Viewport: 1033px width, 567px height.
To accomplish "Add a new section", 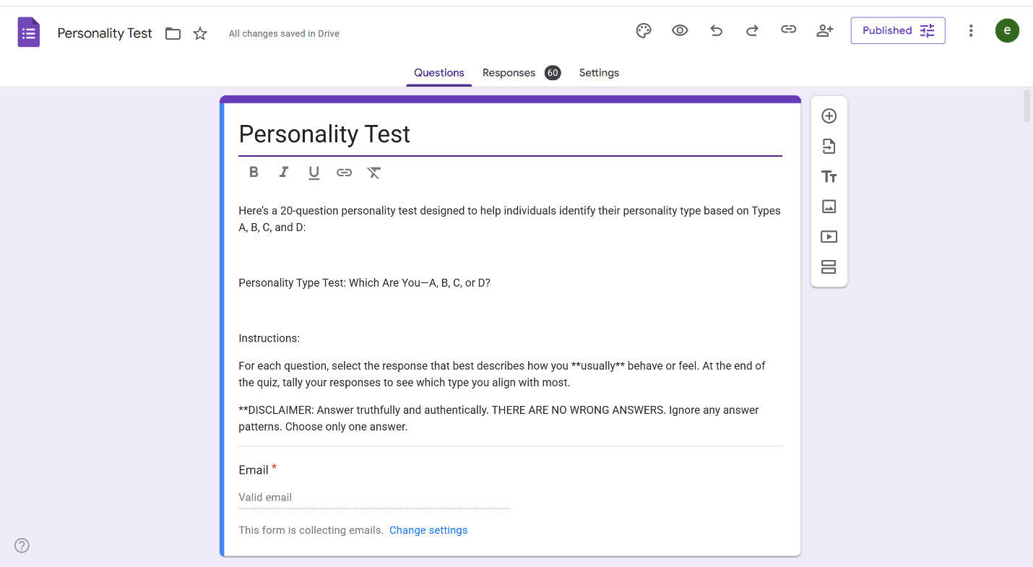I will 829,267.
